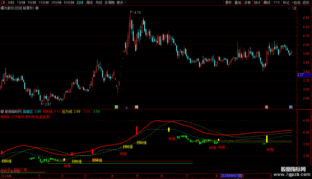Click the 4.60 price axis label
The width and height of the screenshot is (312, 179).
coord(306,18)
